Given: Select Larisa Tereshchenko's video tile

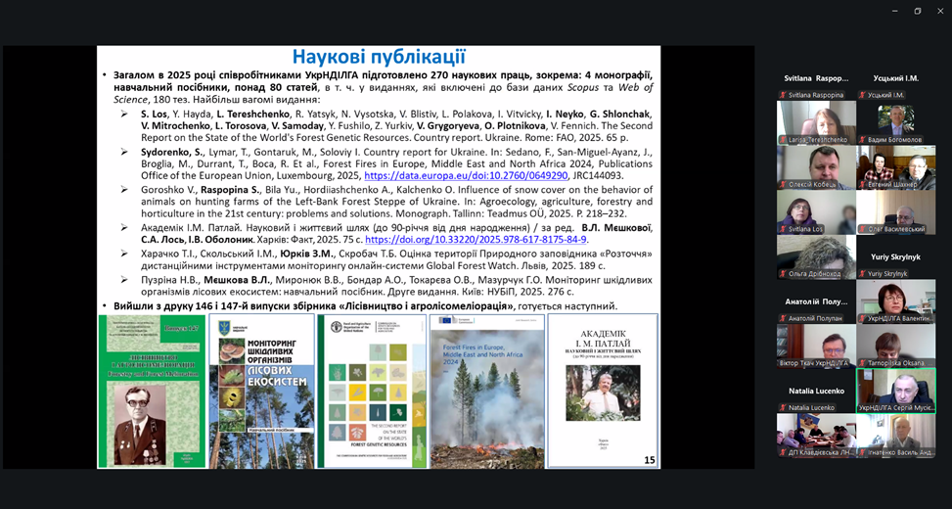Looking at the screenshot, I should click(816, 121).
